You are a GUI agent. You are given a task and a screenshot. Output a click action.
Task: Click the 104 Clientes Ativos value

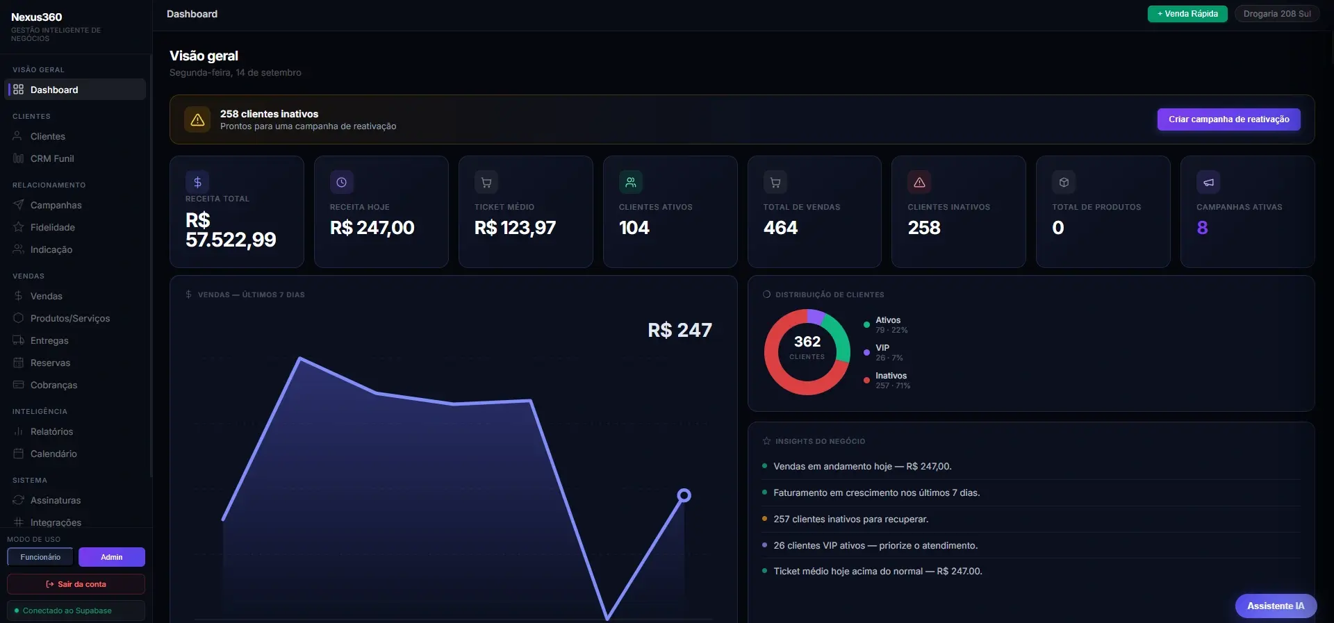point(634,228)
